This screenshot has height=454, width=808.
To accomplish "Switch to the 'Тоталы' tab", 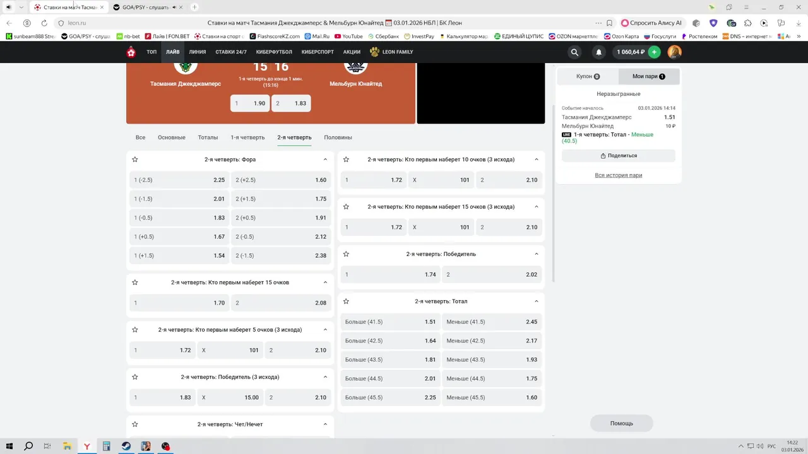I will tap(208, 137).
